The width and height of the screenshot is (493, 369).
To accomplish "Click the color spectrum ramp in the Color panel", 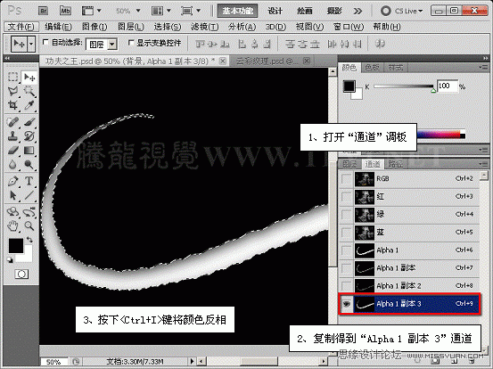I will click(440, 134).
